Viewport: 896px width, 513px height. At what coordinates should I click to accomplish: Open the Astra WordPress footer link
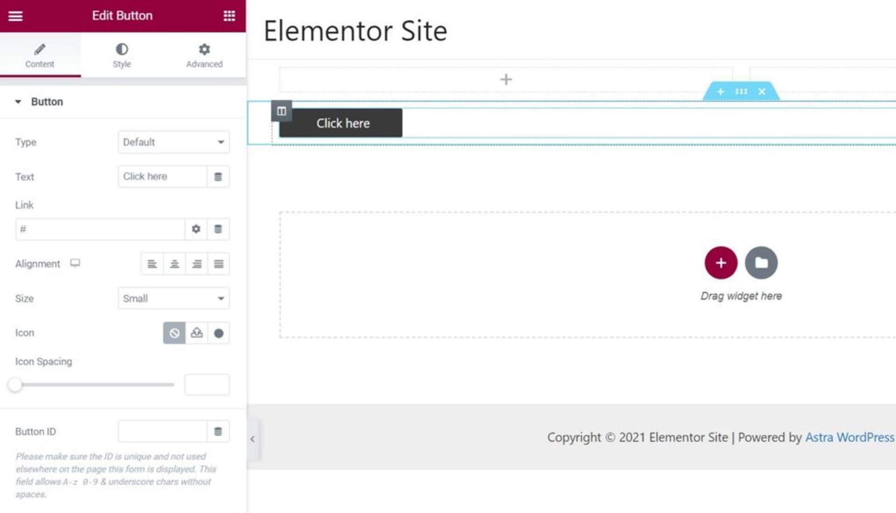point(850,437)
